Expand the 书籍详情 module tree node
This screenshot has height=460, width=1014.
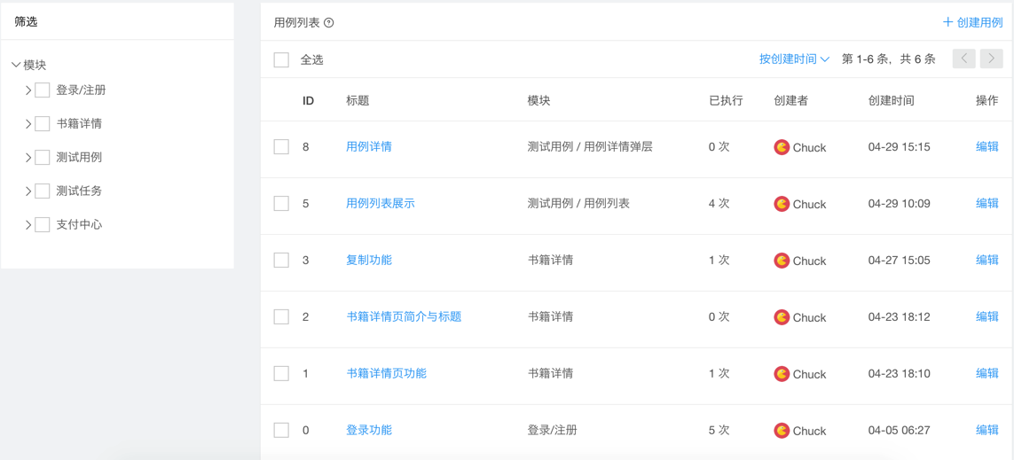pos(28,124)
